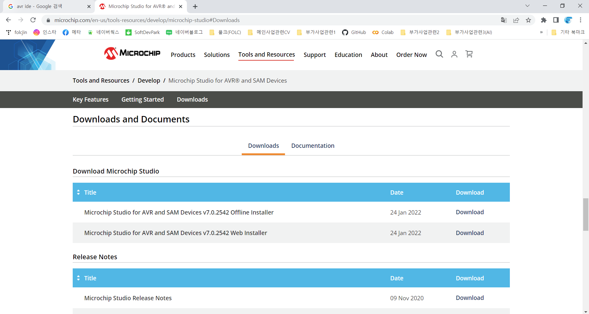Open the 기타 북마크 folder
This screenshot has width=589, height=314.
tap(568, 32)
